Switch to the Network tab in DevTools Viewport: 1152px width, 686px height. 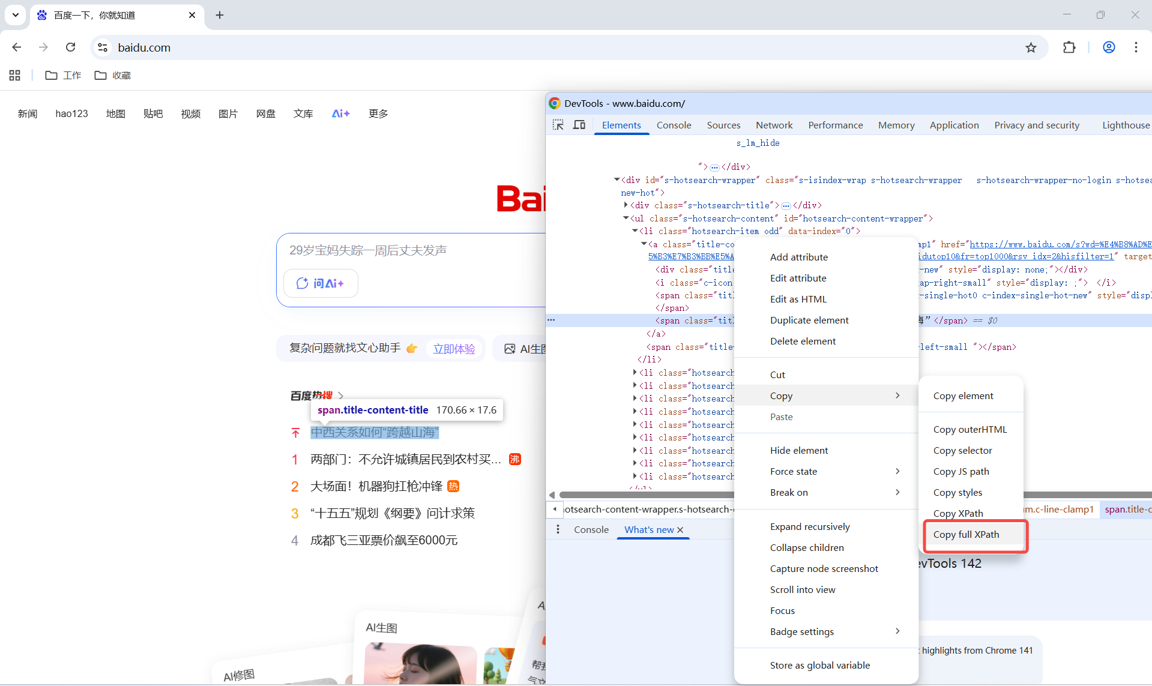click(x=774, y=125)
